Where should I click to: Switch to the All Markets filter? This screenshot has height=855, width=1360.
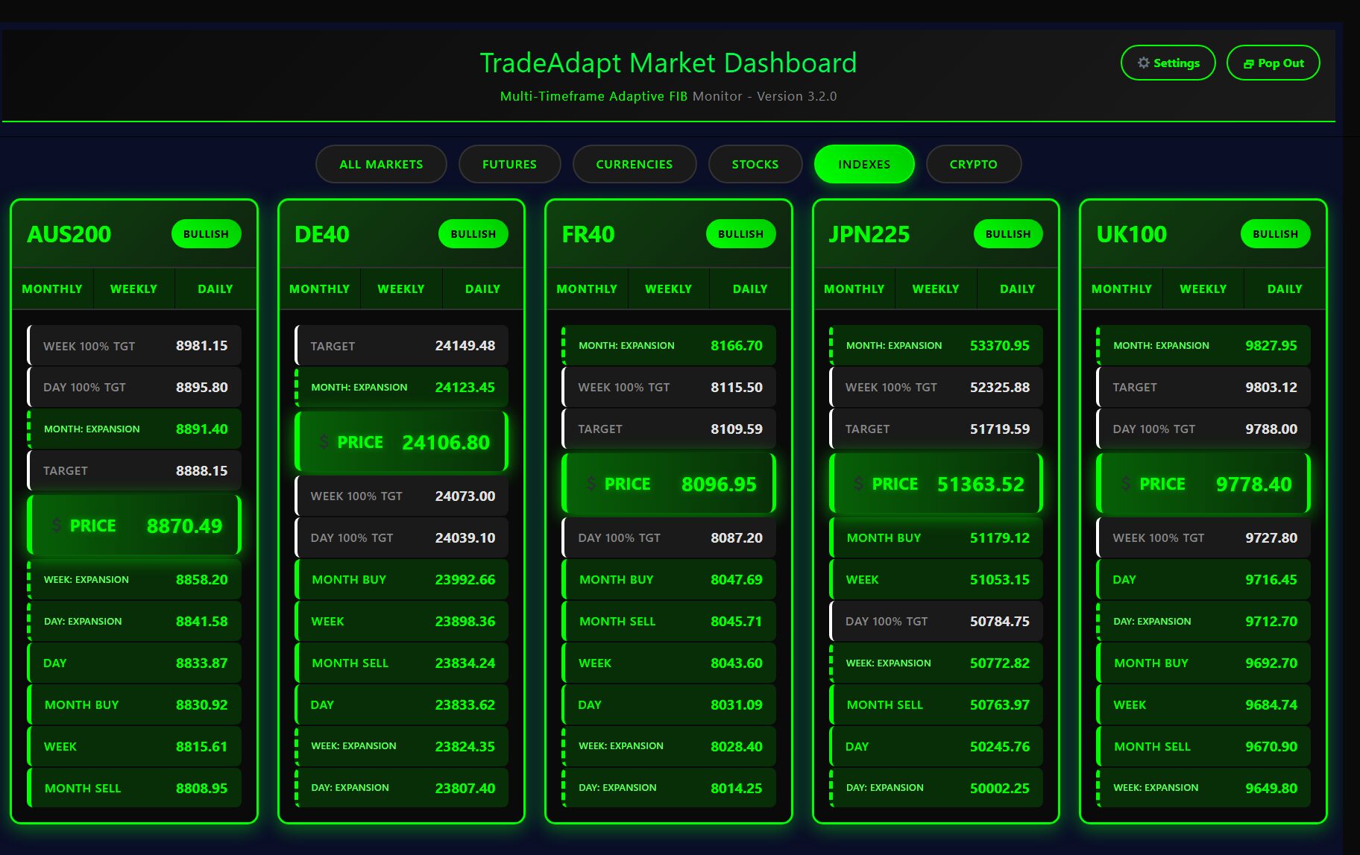[381, 164]
